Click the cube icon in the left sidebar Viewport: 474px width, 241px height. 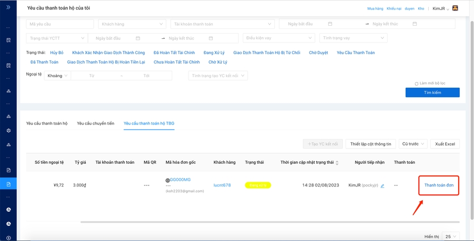(8, 130)
